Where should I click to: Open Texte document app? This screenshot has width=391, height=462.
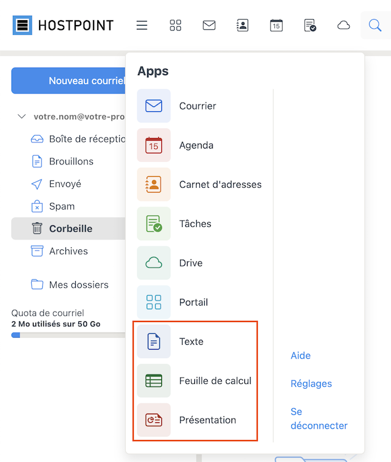[x=191, y=342]
